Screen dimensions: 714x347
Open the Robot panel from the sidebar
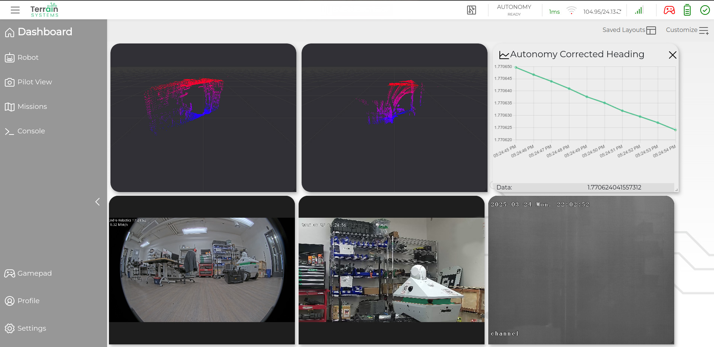coord(28,58)
